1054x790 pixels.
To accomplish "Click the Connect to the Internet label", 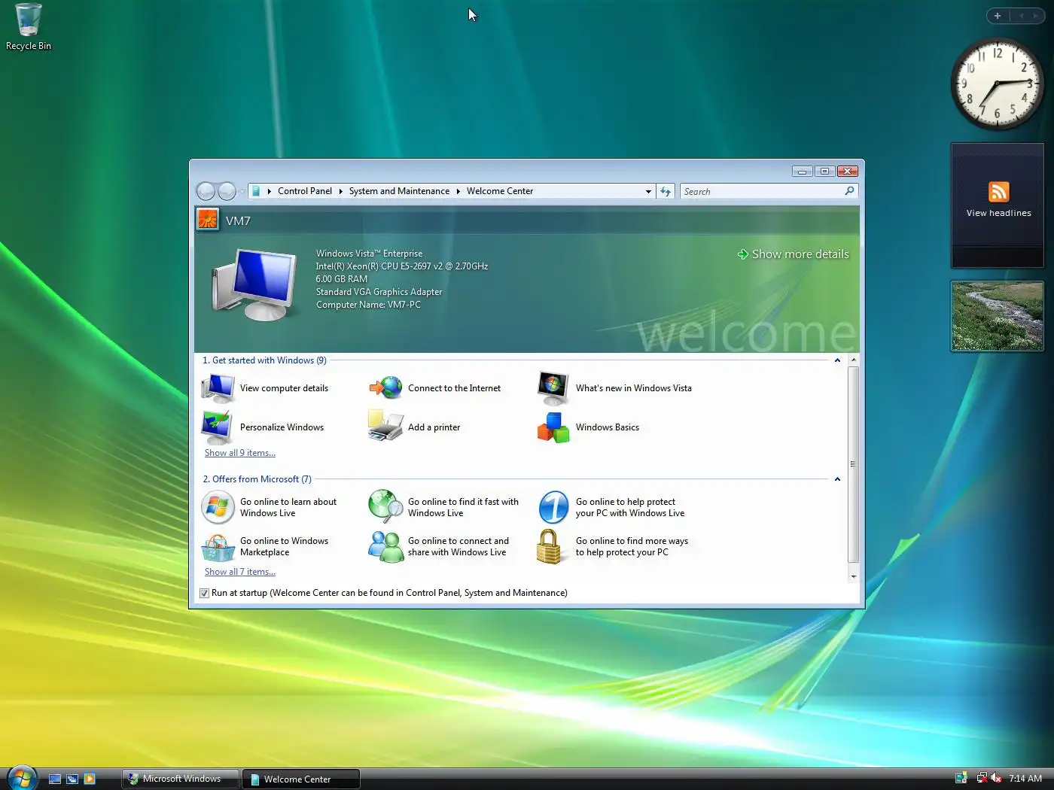I will pos(454,388).
